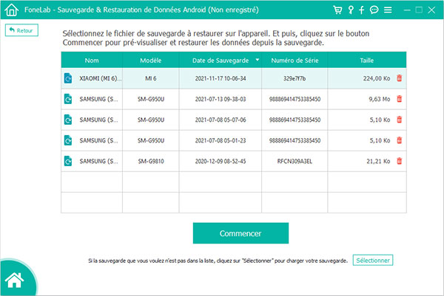This screenshot has height=296, width=444.
Task: Go to home via bottom-left corner icon
Action: pyautogui.click(x=13, y=280)
